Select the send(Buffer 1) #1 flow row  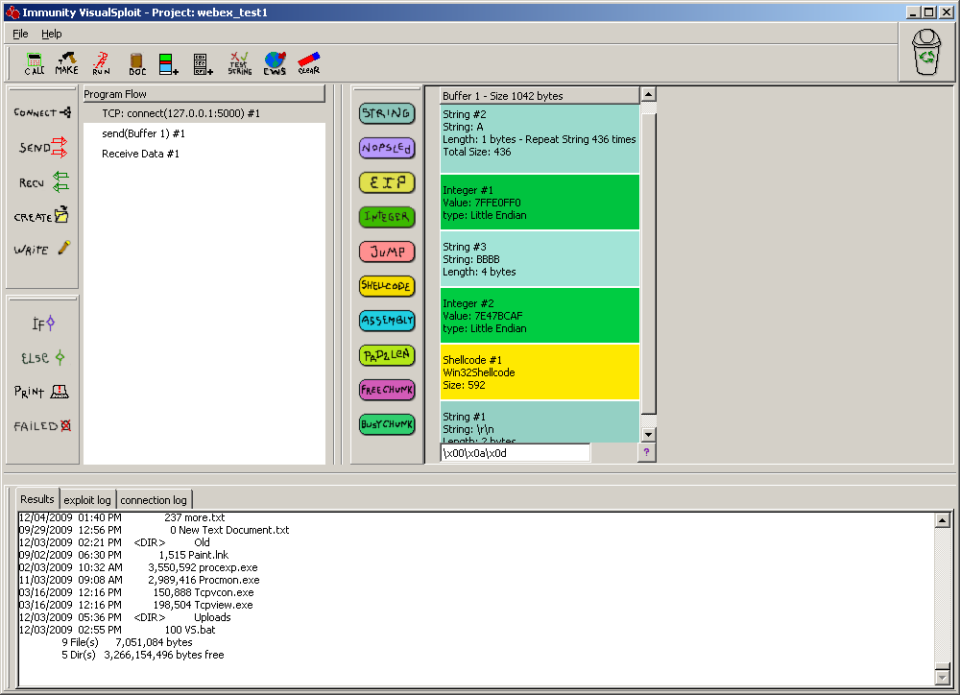tap(204, 133)
